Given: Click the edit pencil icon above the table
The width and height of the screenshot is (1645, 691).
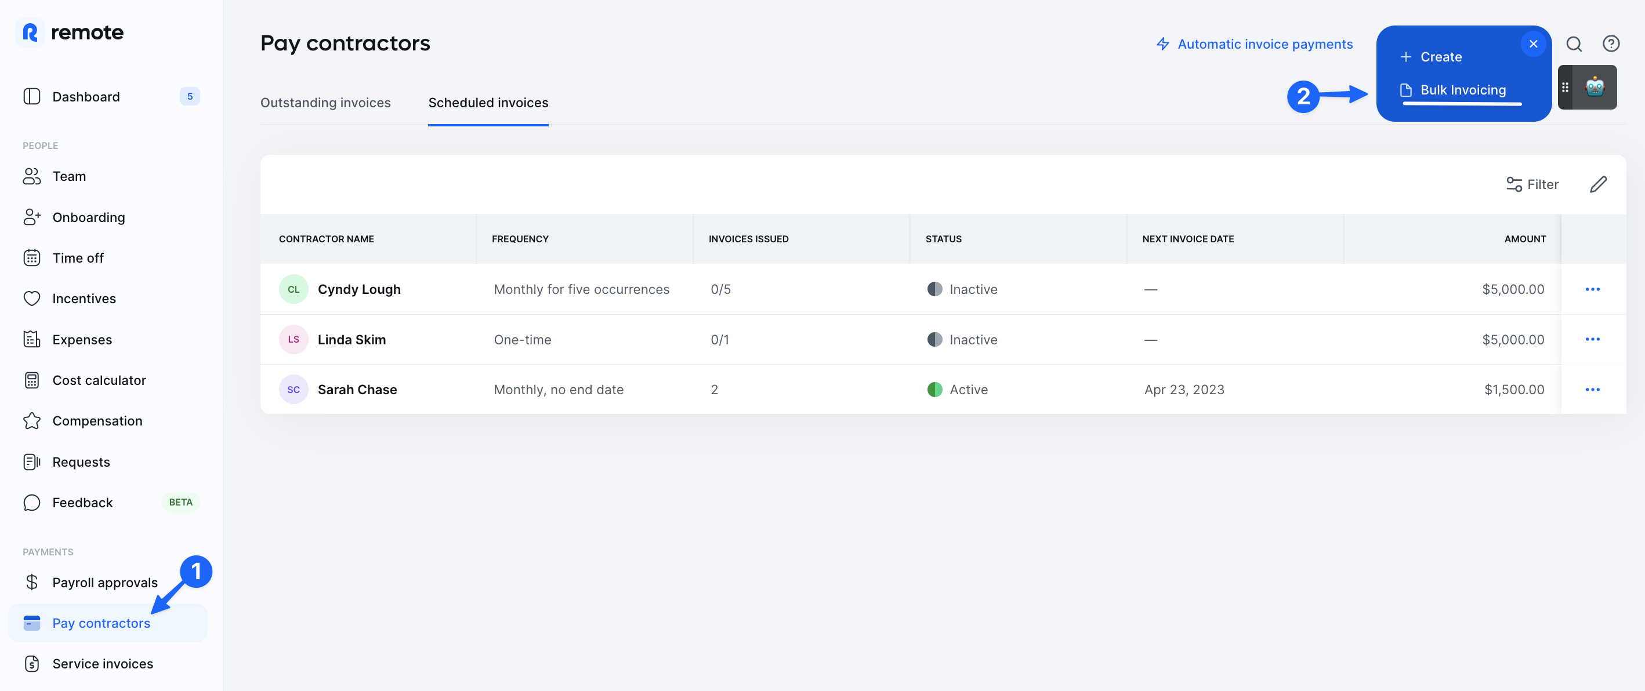Looking at the screenshot, I should (x=1599, y=184).
